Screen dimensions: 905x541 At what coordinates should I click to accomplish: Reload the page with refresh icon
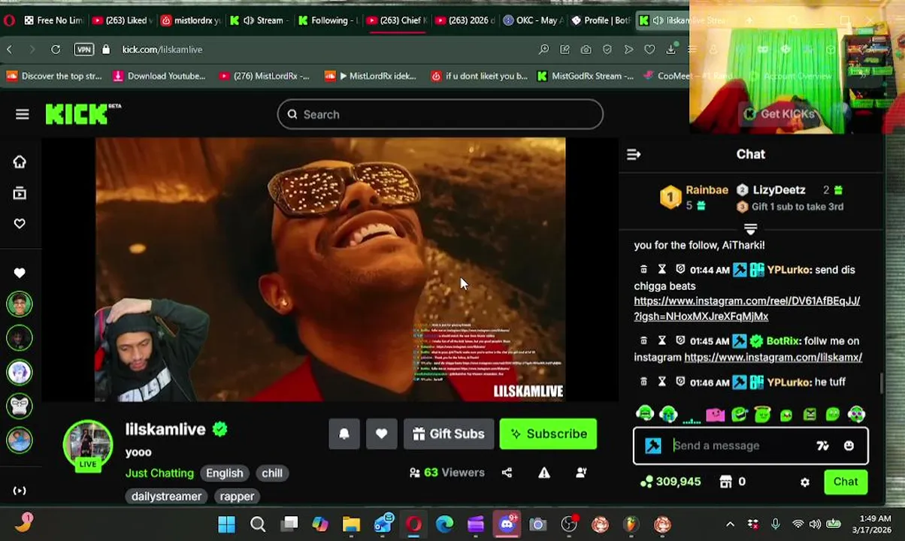[x=56, y=50]
